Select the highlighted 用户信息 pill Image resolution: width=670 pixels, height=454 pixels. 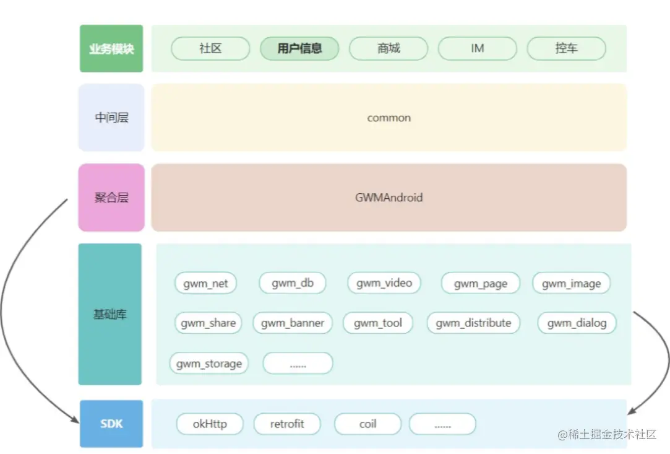(x=299, y=48)
